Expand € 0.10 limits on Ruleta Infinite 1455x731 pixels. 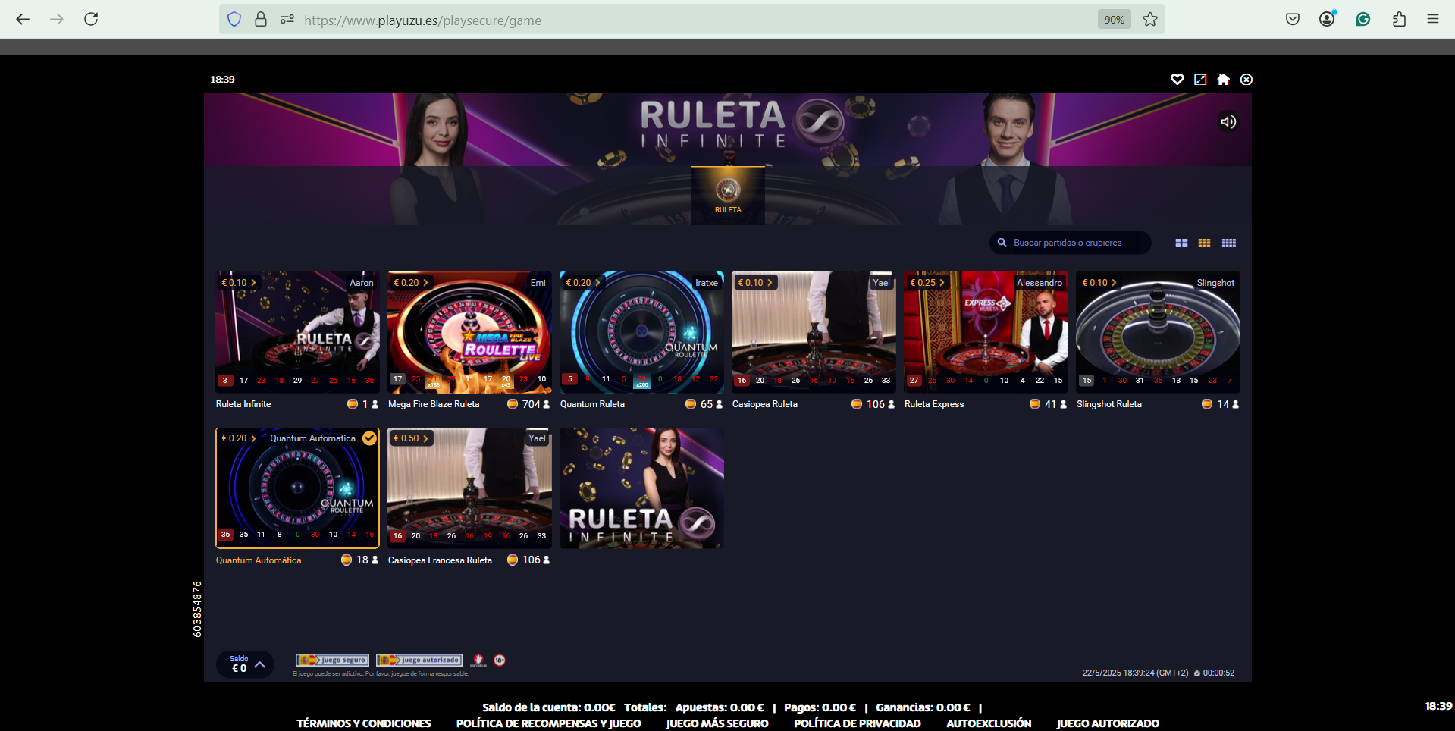[x=239, y=283]
